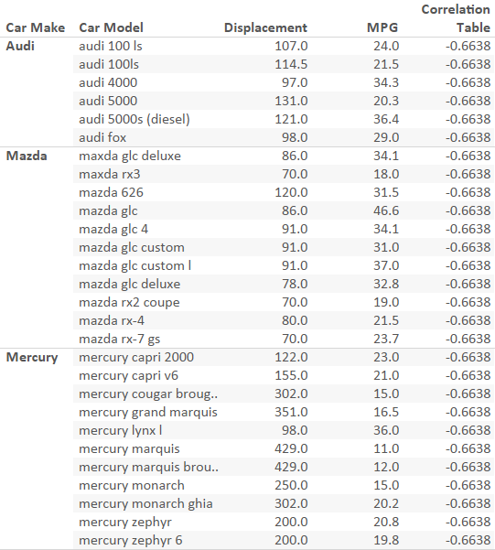
Task: Select the Displacement column header
Action: [265, 27]
